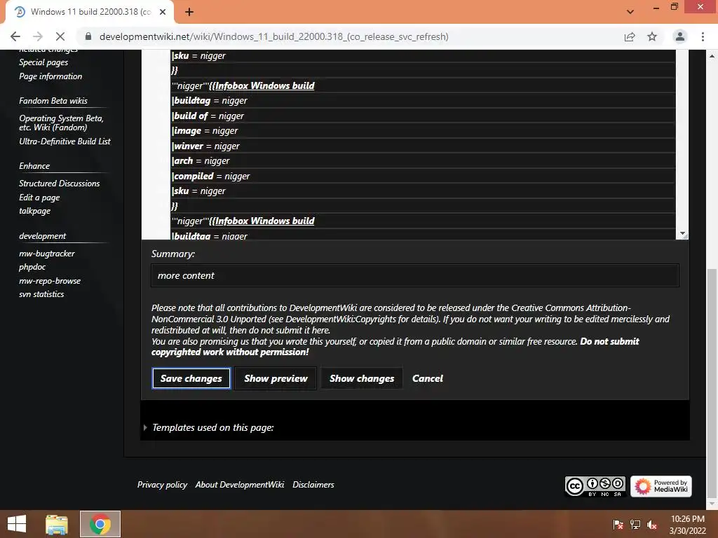Viewport: 718px width, 538px height.
Task: Click the page scrollbar down arrow
Action: point(712,504)
